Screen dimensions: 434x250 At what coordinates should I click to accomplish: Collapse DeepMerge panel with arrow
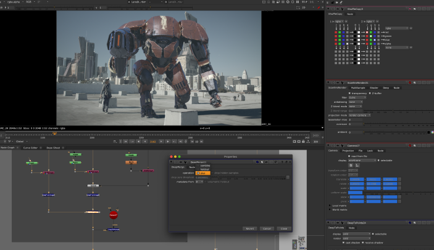pos(171,162)
